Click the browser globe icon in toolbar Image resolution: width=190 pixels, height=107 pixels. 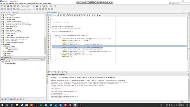click(37, 6)
